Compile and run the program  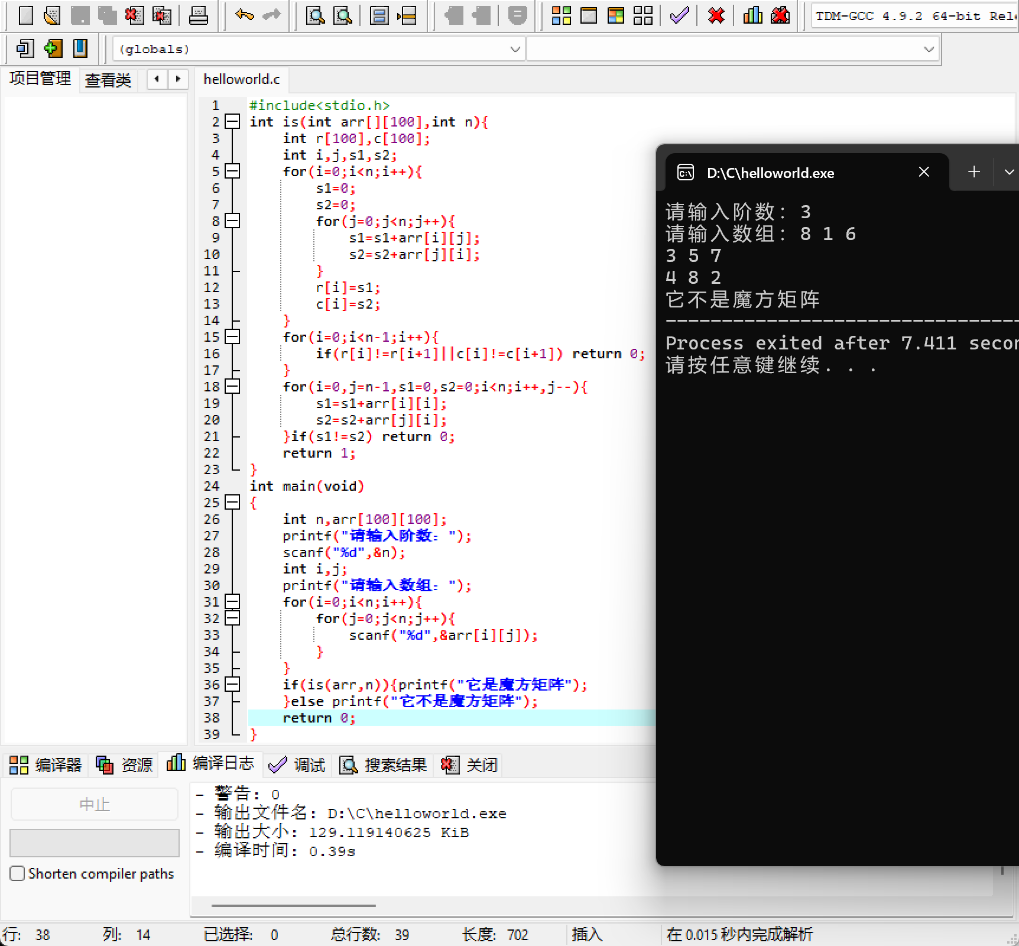pyautogui.click(x=616, y=15)
